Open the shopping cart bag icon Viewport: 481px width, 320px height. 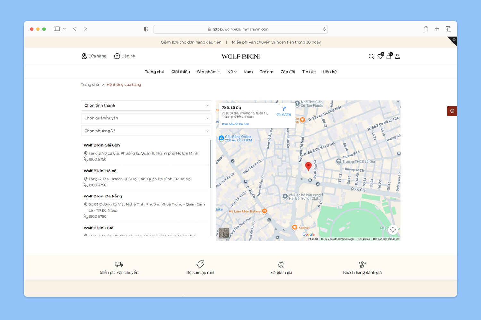click(389, 56)
